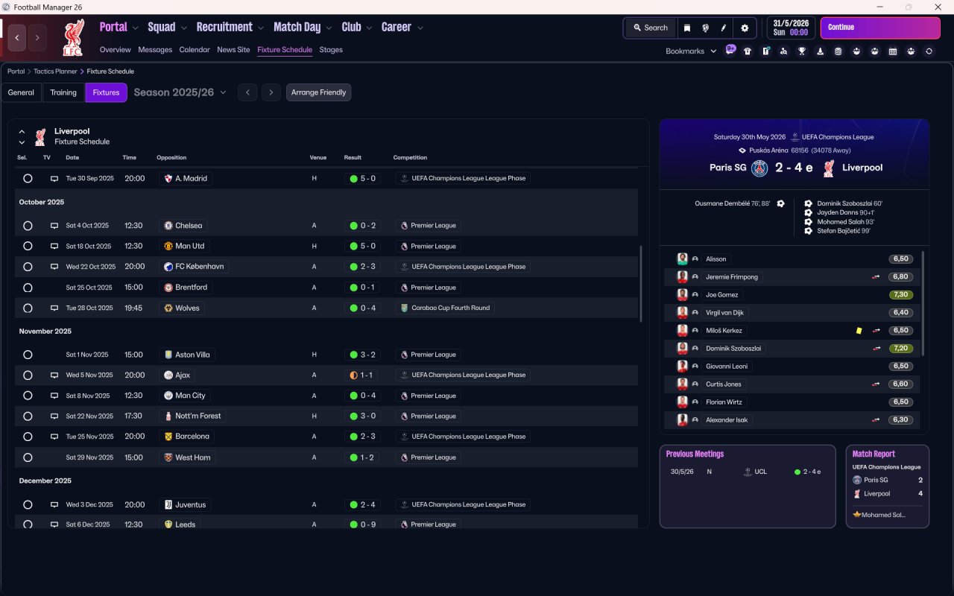Image resolution: width=954 pixels, height=596 pixels.
Task: Click the Alisson player portrait icon
Action: (682, 259)
